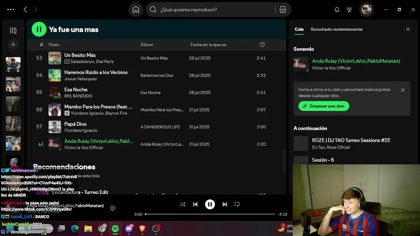Open artist 'Yiordano Ignacio' under Papá Dios
The image size is (420, 236).
(x=81, y=130)
